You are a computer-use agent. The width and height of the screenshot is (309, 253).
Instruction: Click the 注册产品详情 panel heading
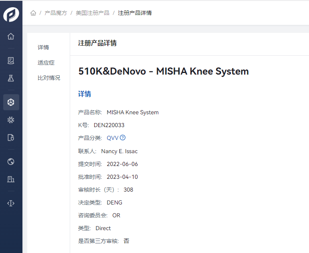point(97,43)
